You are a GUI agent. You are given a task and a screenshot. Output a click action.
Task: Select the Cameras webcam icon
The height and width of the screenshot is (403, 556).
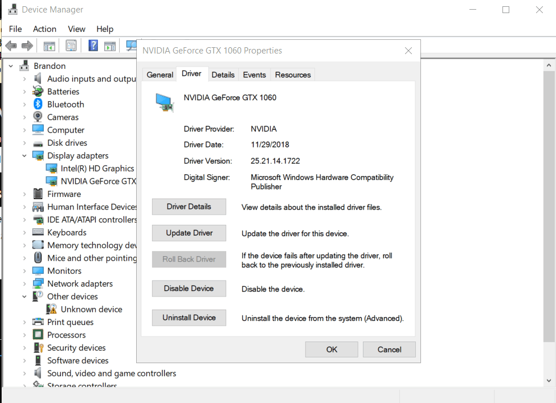tap(38, 117)
